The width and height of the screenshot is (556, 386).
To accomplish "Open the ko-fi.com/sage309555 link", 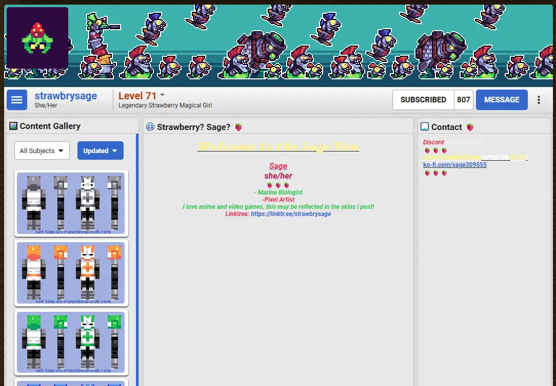I will tap(454, 164).
